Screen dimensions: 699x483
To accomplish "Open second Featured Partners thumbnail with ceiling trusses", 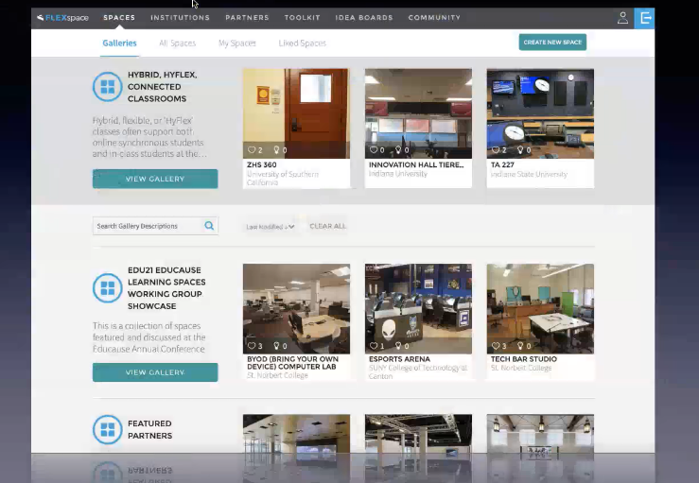I will click(x=418, y=434).
